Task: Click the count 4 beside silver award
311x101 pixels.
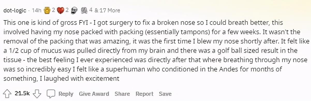Action: point(91,10)
